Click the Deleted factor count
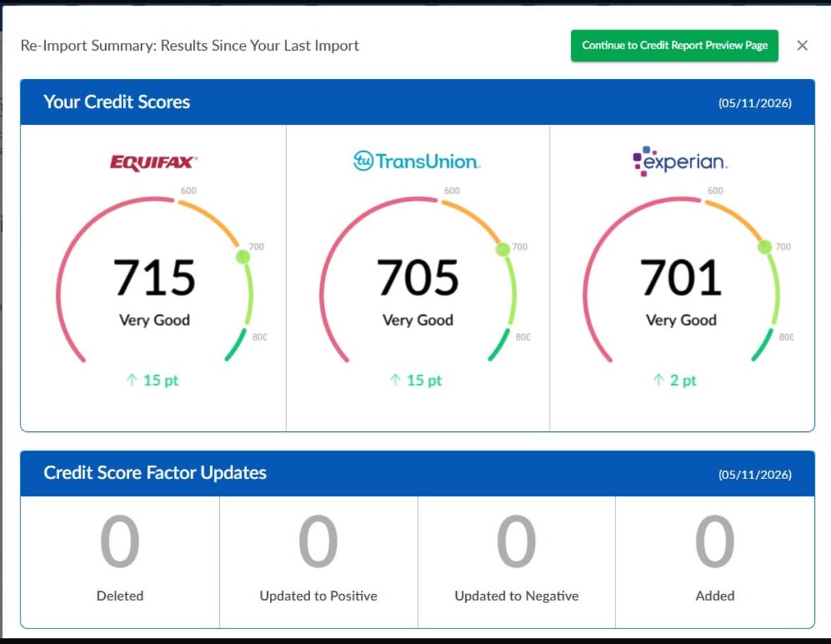831x644 pixels. click(x=120, y=541)
